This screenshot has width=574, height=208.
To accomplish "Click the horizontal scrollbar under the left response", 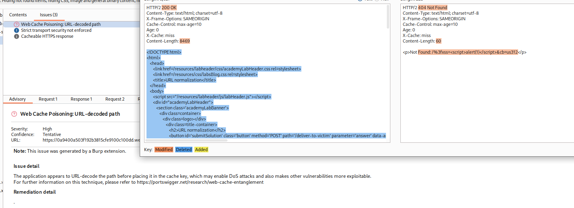I will (x=239, y=140).
